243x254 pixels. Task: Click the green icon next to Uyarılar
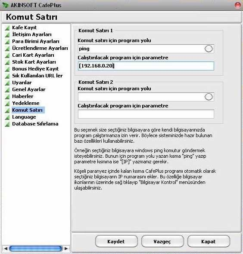7,83
